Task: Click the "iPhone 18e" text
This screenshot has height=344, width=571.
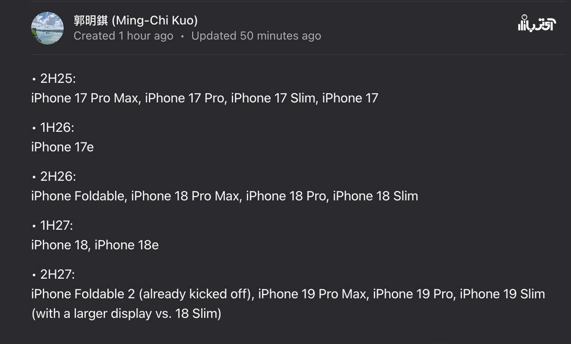Action: (127, 245)
